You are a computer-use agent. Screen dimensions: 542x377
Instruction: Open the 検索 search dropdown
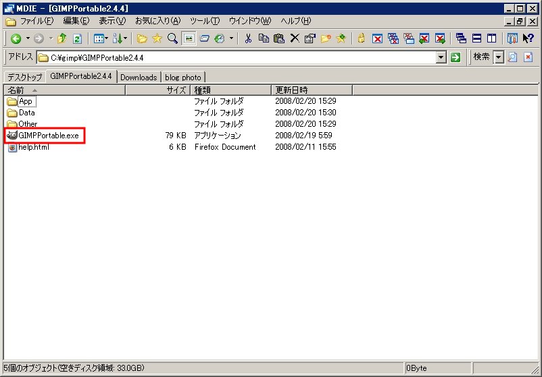click(499, 57)
